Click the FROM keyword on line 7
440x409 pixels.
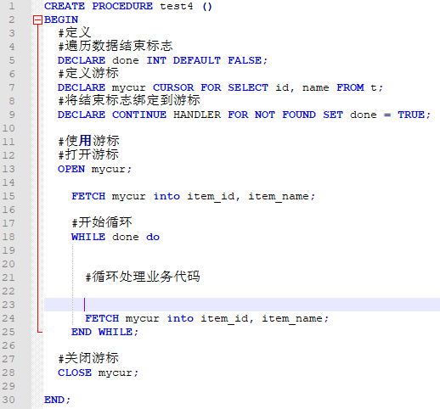tap(350, 87)
